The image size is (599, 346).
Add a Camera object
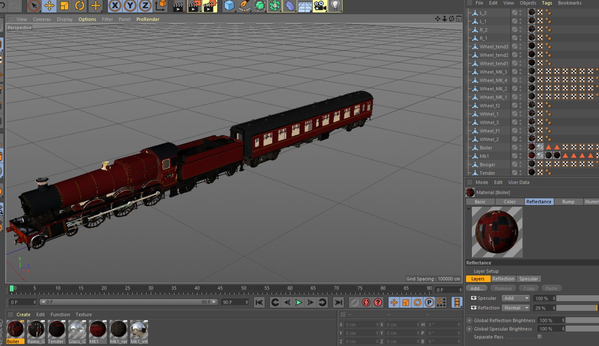coord(320,6)
